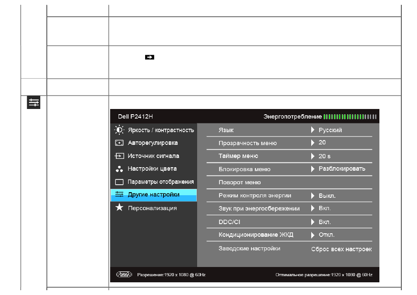
Task: Click the 20 s timer value
Action: pyautogui.click(x=324, y=156)
